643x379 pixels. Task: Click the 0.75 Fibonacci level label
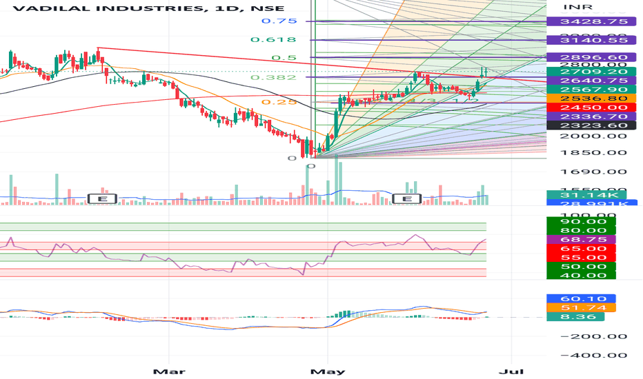[x=279, y=21]
